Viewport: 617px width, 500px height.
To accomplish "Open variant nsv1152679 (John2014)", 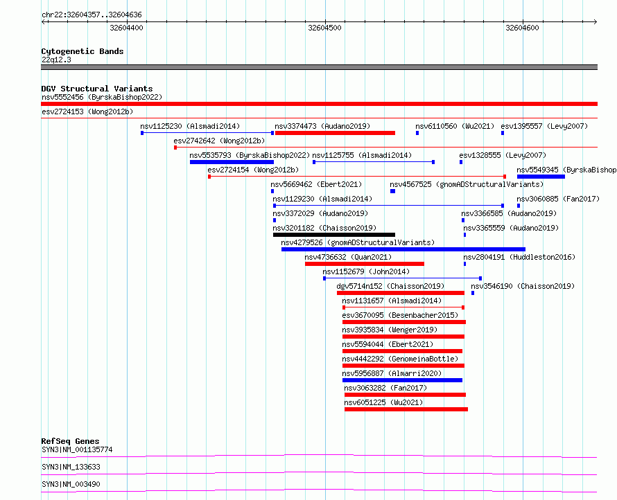I will click(402, 278).
